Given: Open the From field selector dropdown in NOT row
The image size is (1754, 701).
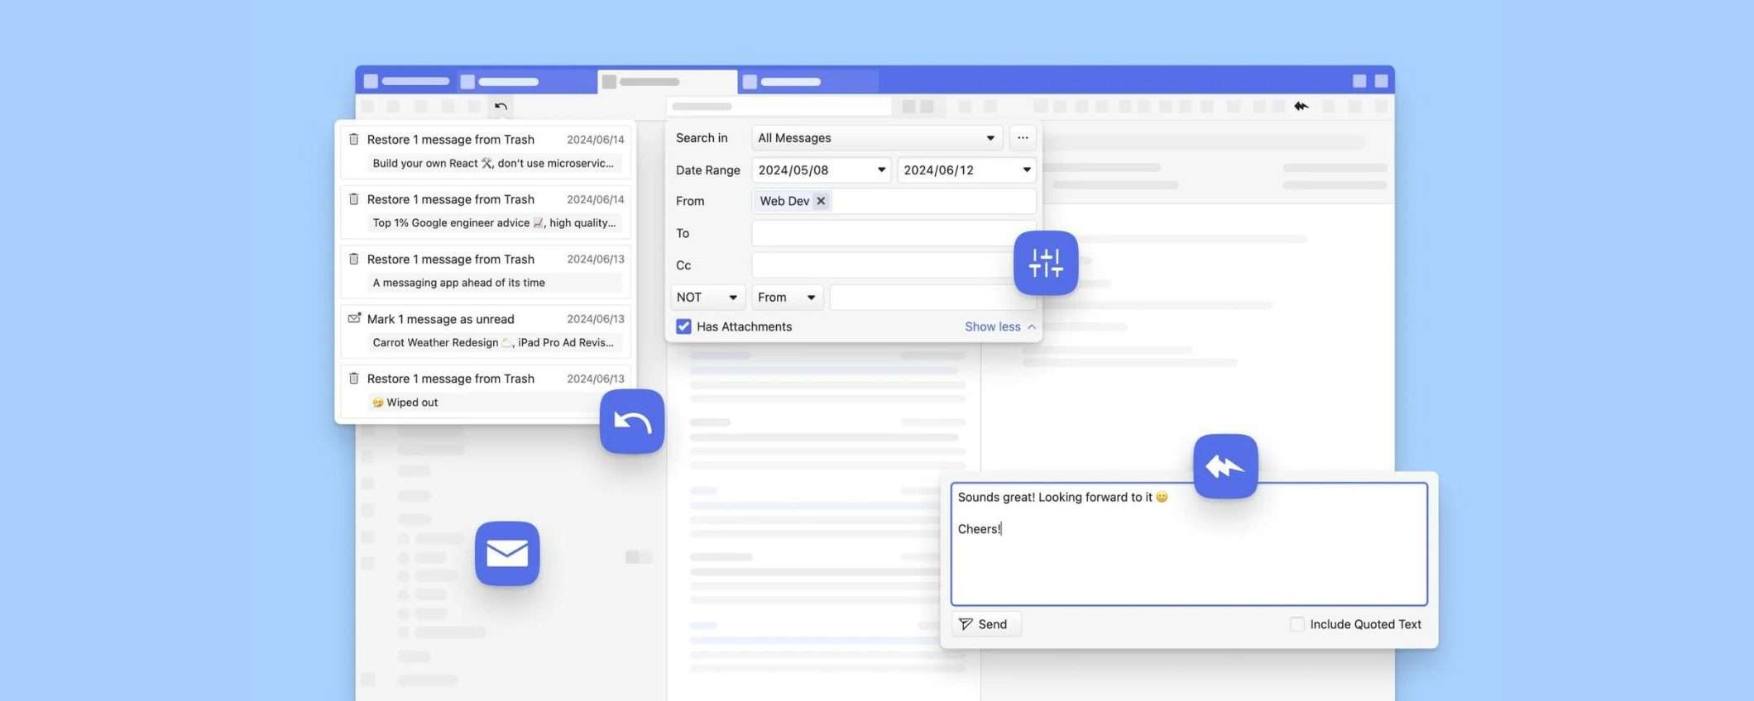Looking at the screenshot, I should coord(787,298).
